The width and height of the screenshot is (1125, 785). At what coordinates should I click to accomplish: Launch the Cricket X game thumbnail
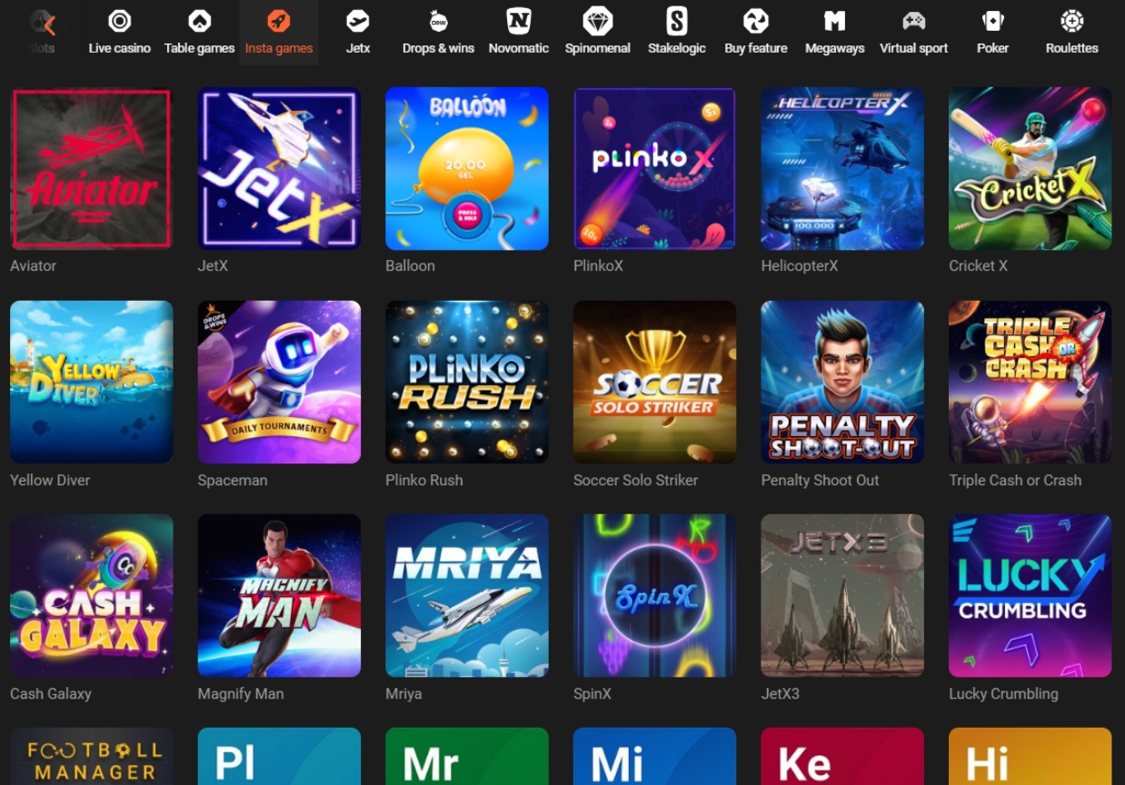1030,168
